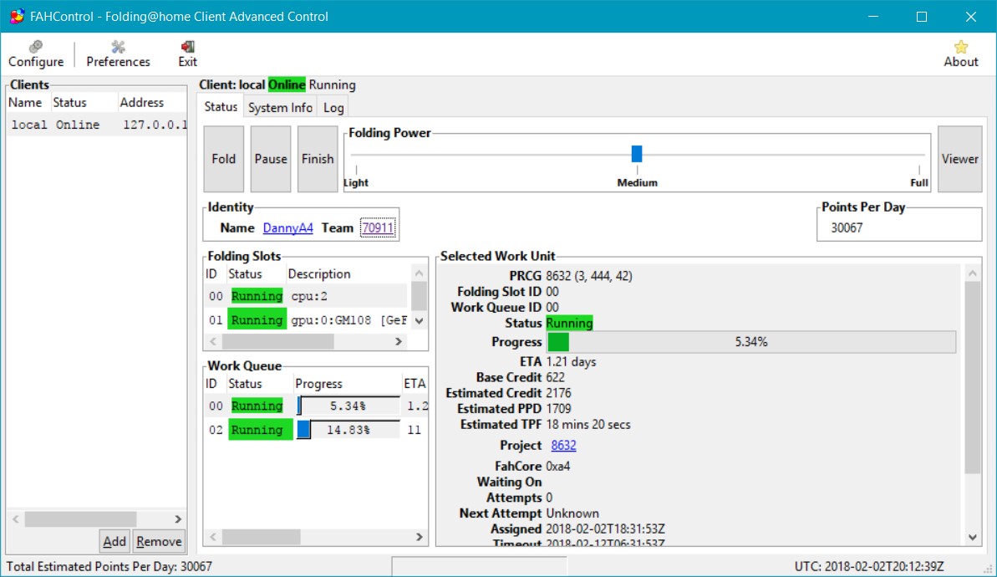Switch to the Status tab
997x577 pixels.
pos(221,107)
